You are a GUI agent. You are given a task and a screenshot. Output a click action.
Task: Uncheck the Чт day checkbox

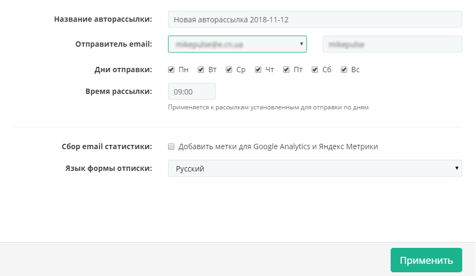(258, 70)
